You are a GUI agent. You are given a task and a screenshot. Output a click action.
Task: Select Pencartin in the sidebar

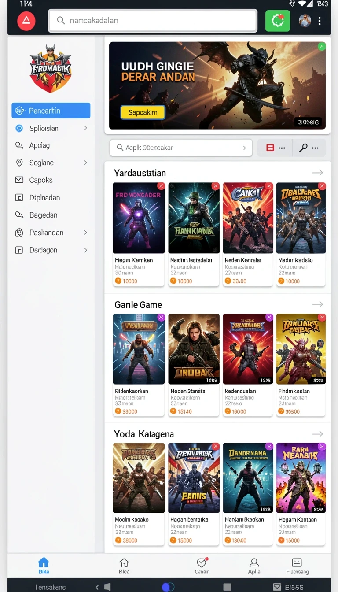(51, 111)
